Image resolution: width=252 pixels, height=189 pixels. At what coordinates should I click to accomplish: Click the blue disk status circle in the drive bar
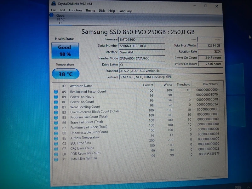click(x=51, y=15)
